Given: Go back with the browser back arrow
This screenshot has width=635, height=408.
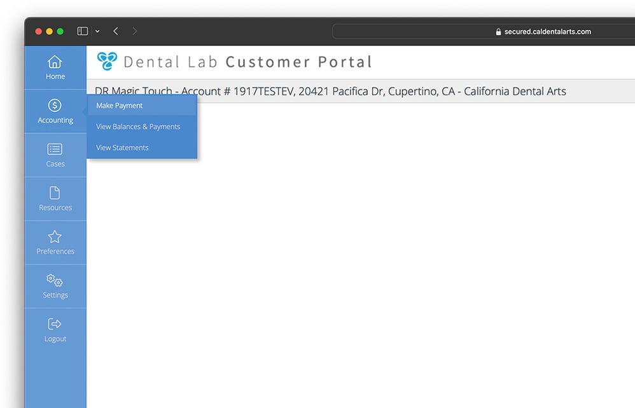Looking at the screenshot, I should click(x=116, y=31).
